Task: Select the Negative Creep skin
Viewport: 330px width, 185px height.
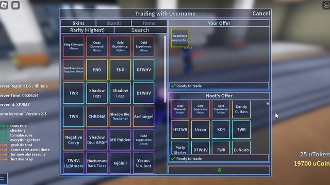Action: [73, 140]
